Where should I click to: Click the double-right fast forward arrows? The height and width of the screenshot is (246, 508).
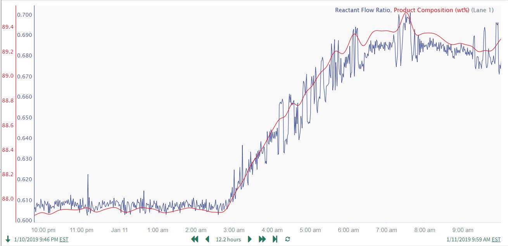tap(262, 239)
